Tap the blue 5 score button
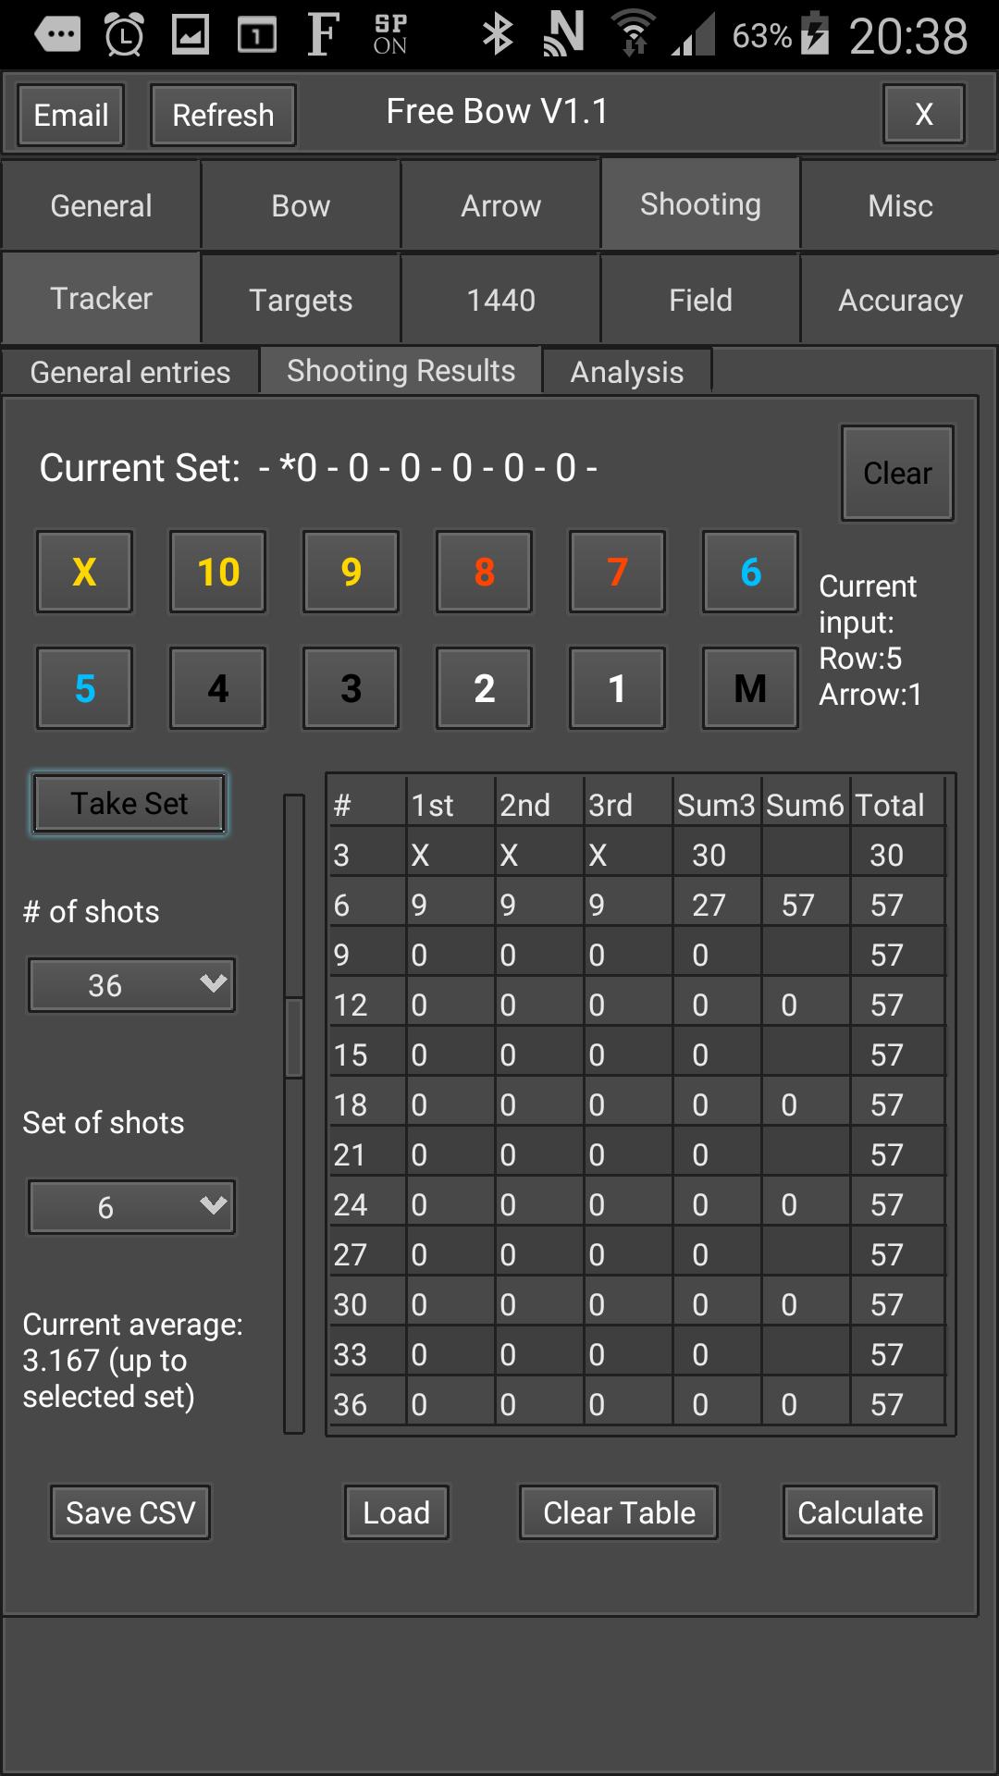The image size is (999, 1776). pyautogui.click(x=84, y=689)
